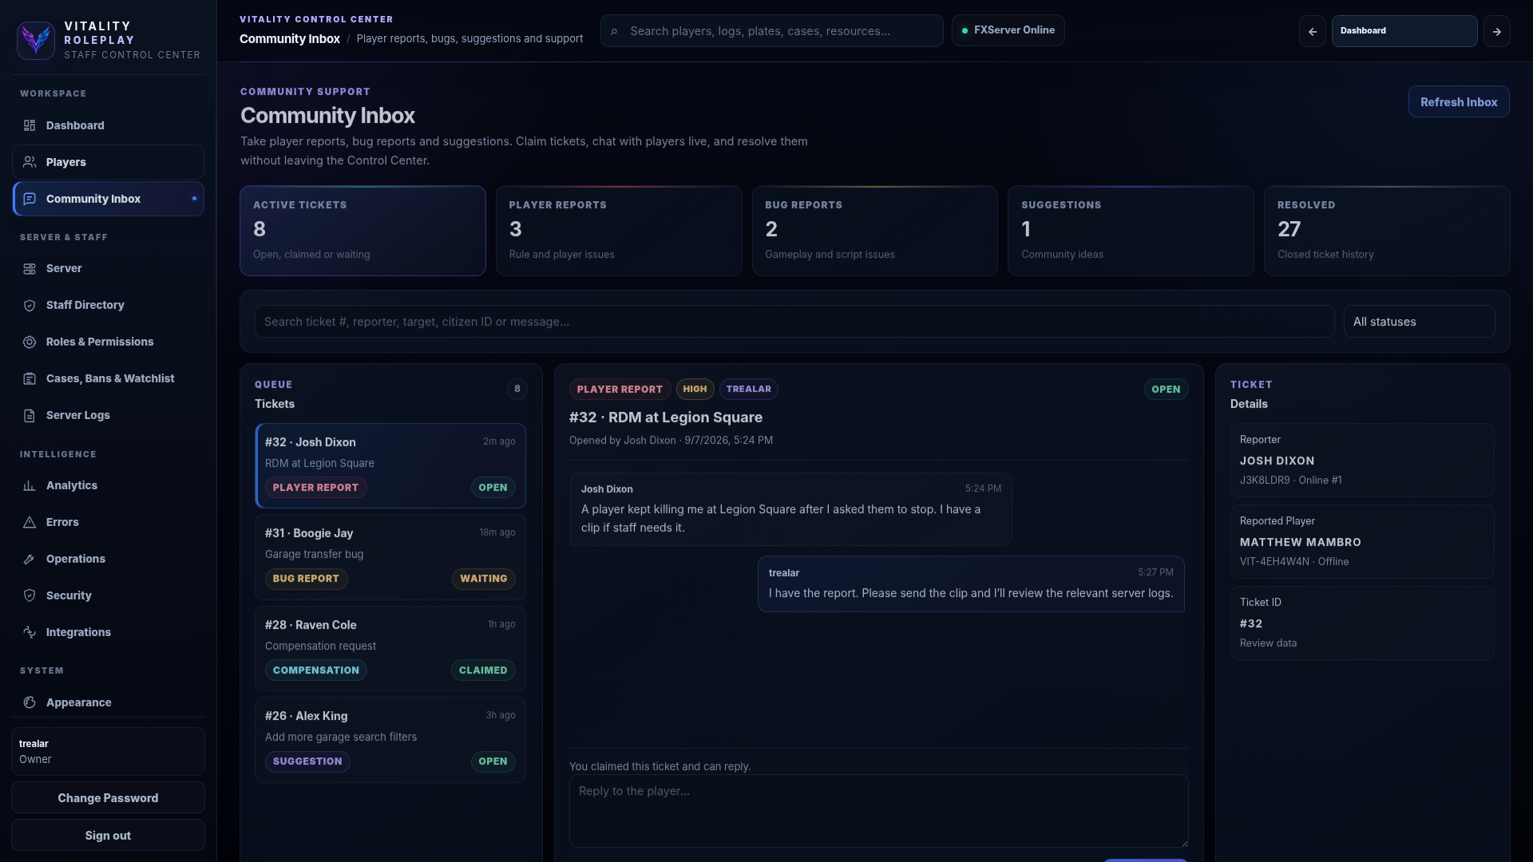Open the Analytics section

(x=108, y=485)
